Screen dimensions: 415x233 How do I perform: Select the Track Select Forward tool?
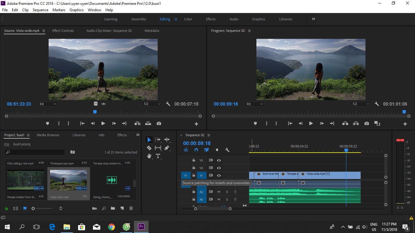coord(158,140)
